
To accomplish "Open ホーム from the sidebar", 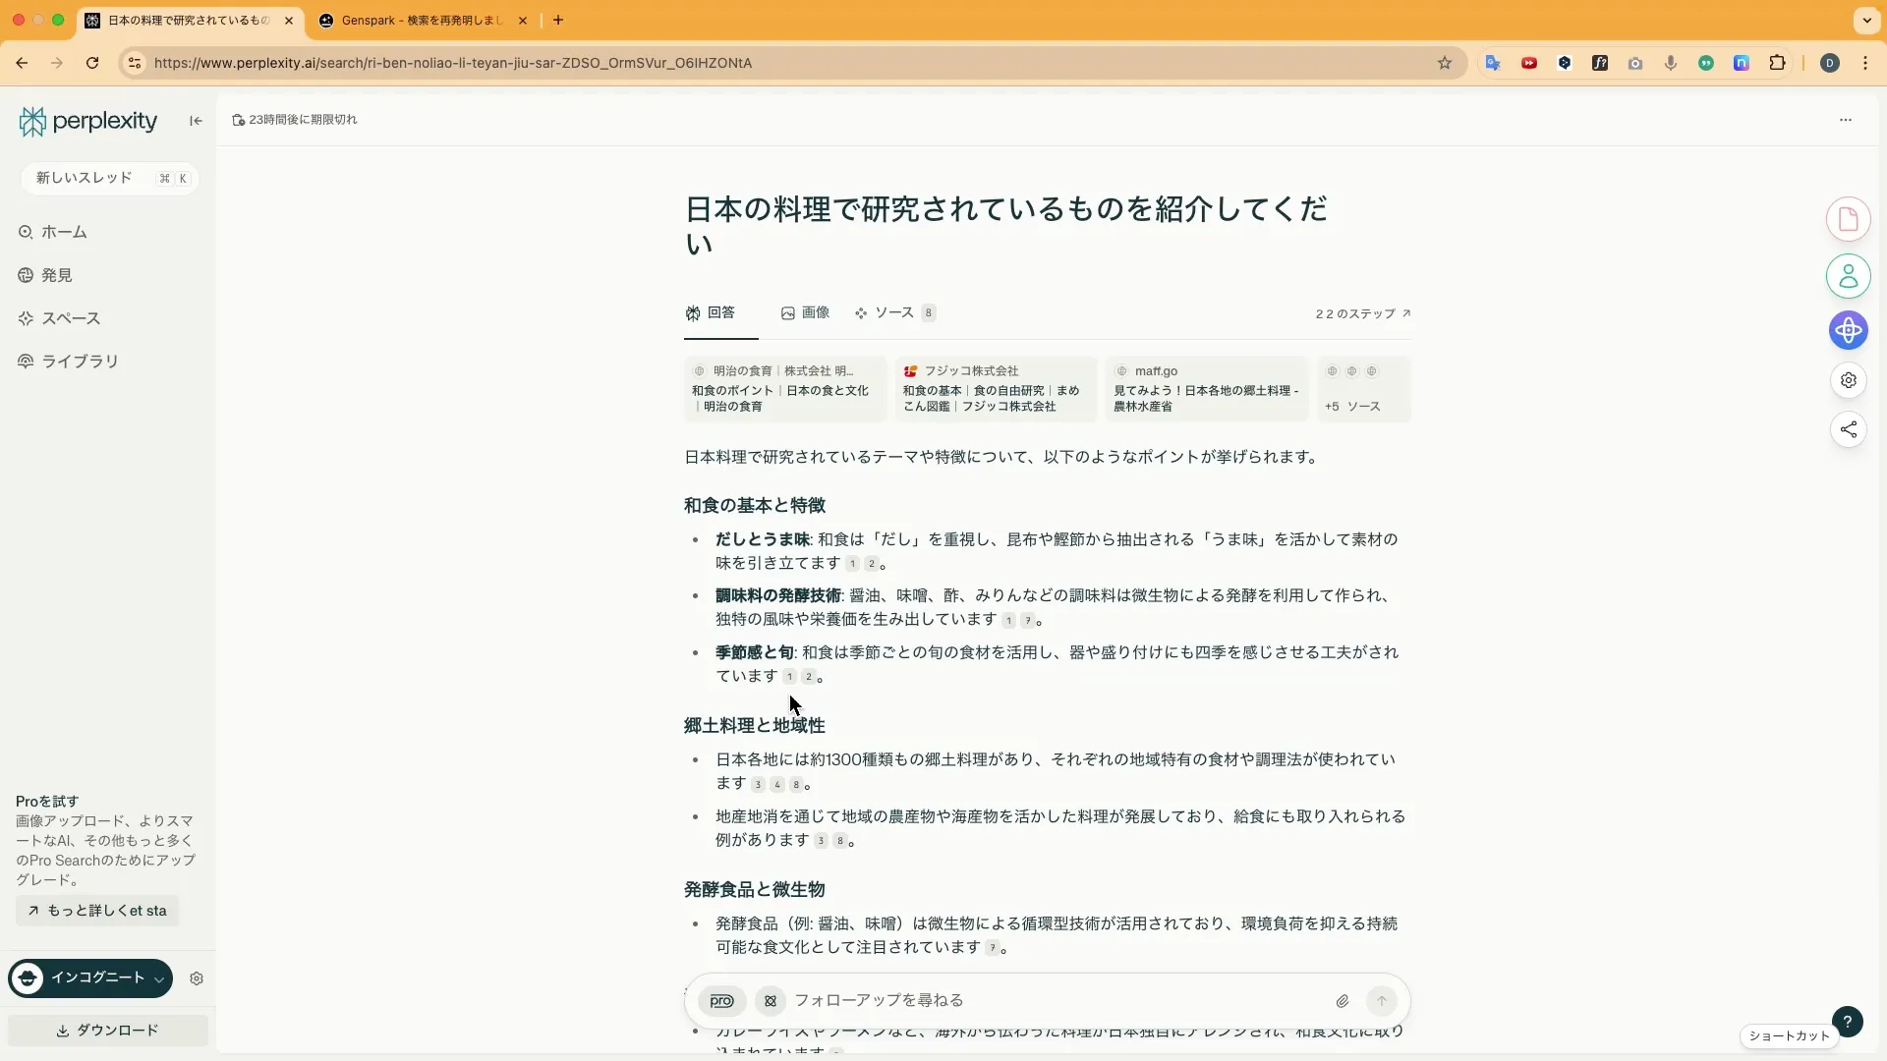I will coord(64,232).
